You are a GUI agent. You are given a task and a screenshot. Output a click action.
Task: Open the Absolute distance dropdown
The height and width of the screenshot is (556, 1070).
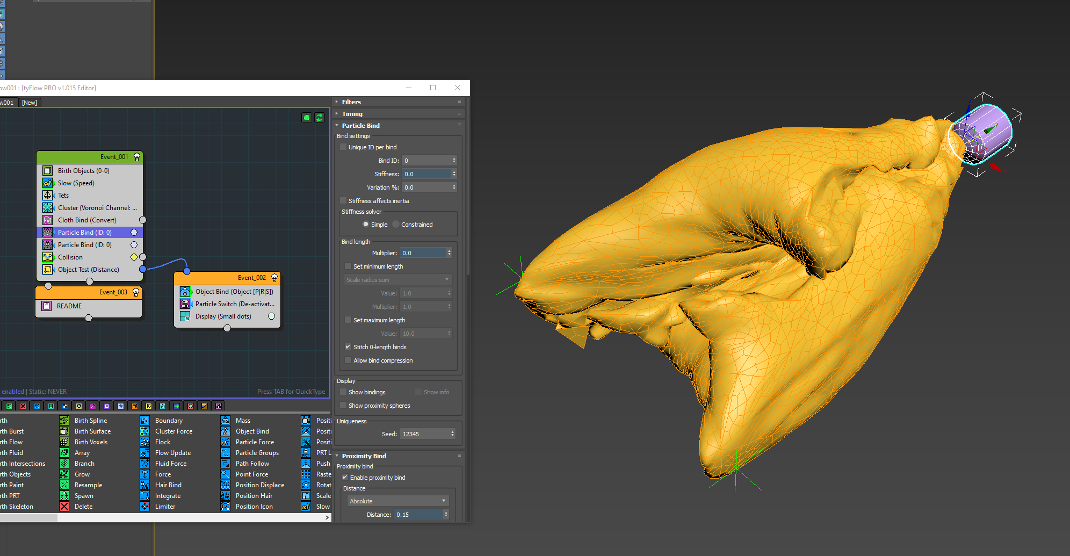pos(397,501)
